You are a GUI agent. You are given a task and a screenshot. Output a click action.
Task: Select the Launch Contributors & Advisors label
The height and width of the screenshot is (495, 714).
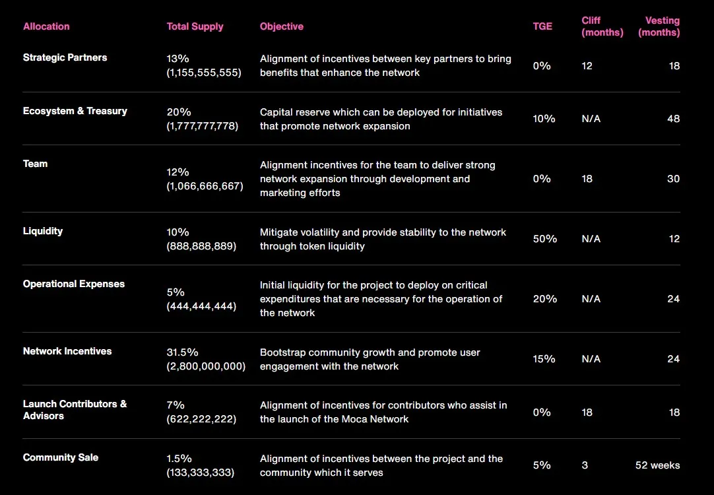[x=75, y=410]
